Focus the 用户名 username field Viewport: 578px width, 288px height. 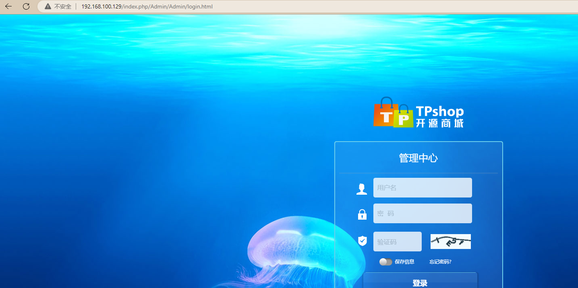click(422, 188)
